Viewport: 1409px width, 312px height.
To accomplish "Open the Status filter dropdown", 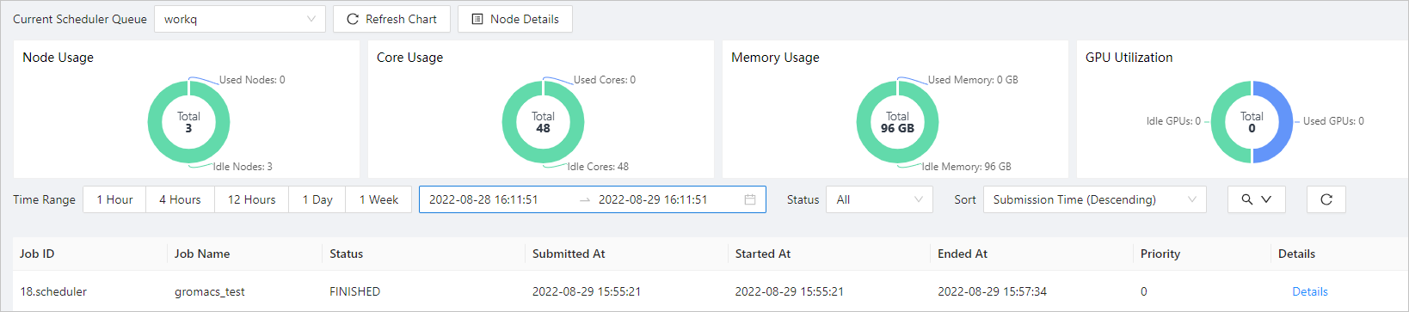I will pyautogui.click(x=879, y=199).
